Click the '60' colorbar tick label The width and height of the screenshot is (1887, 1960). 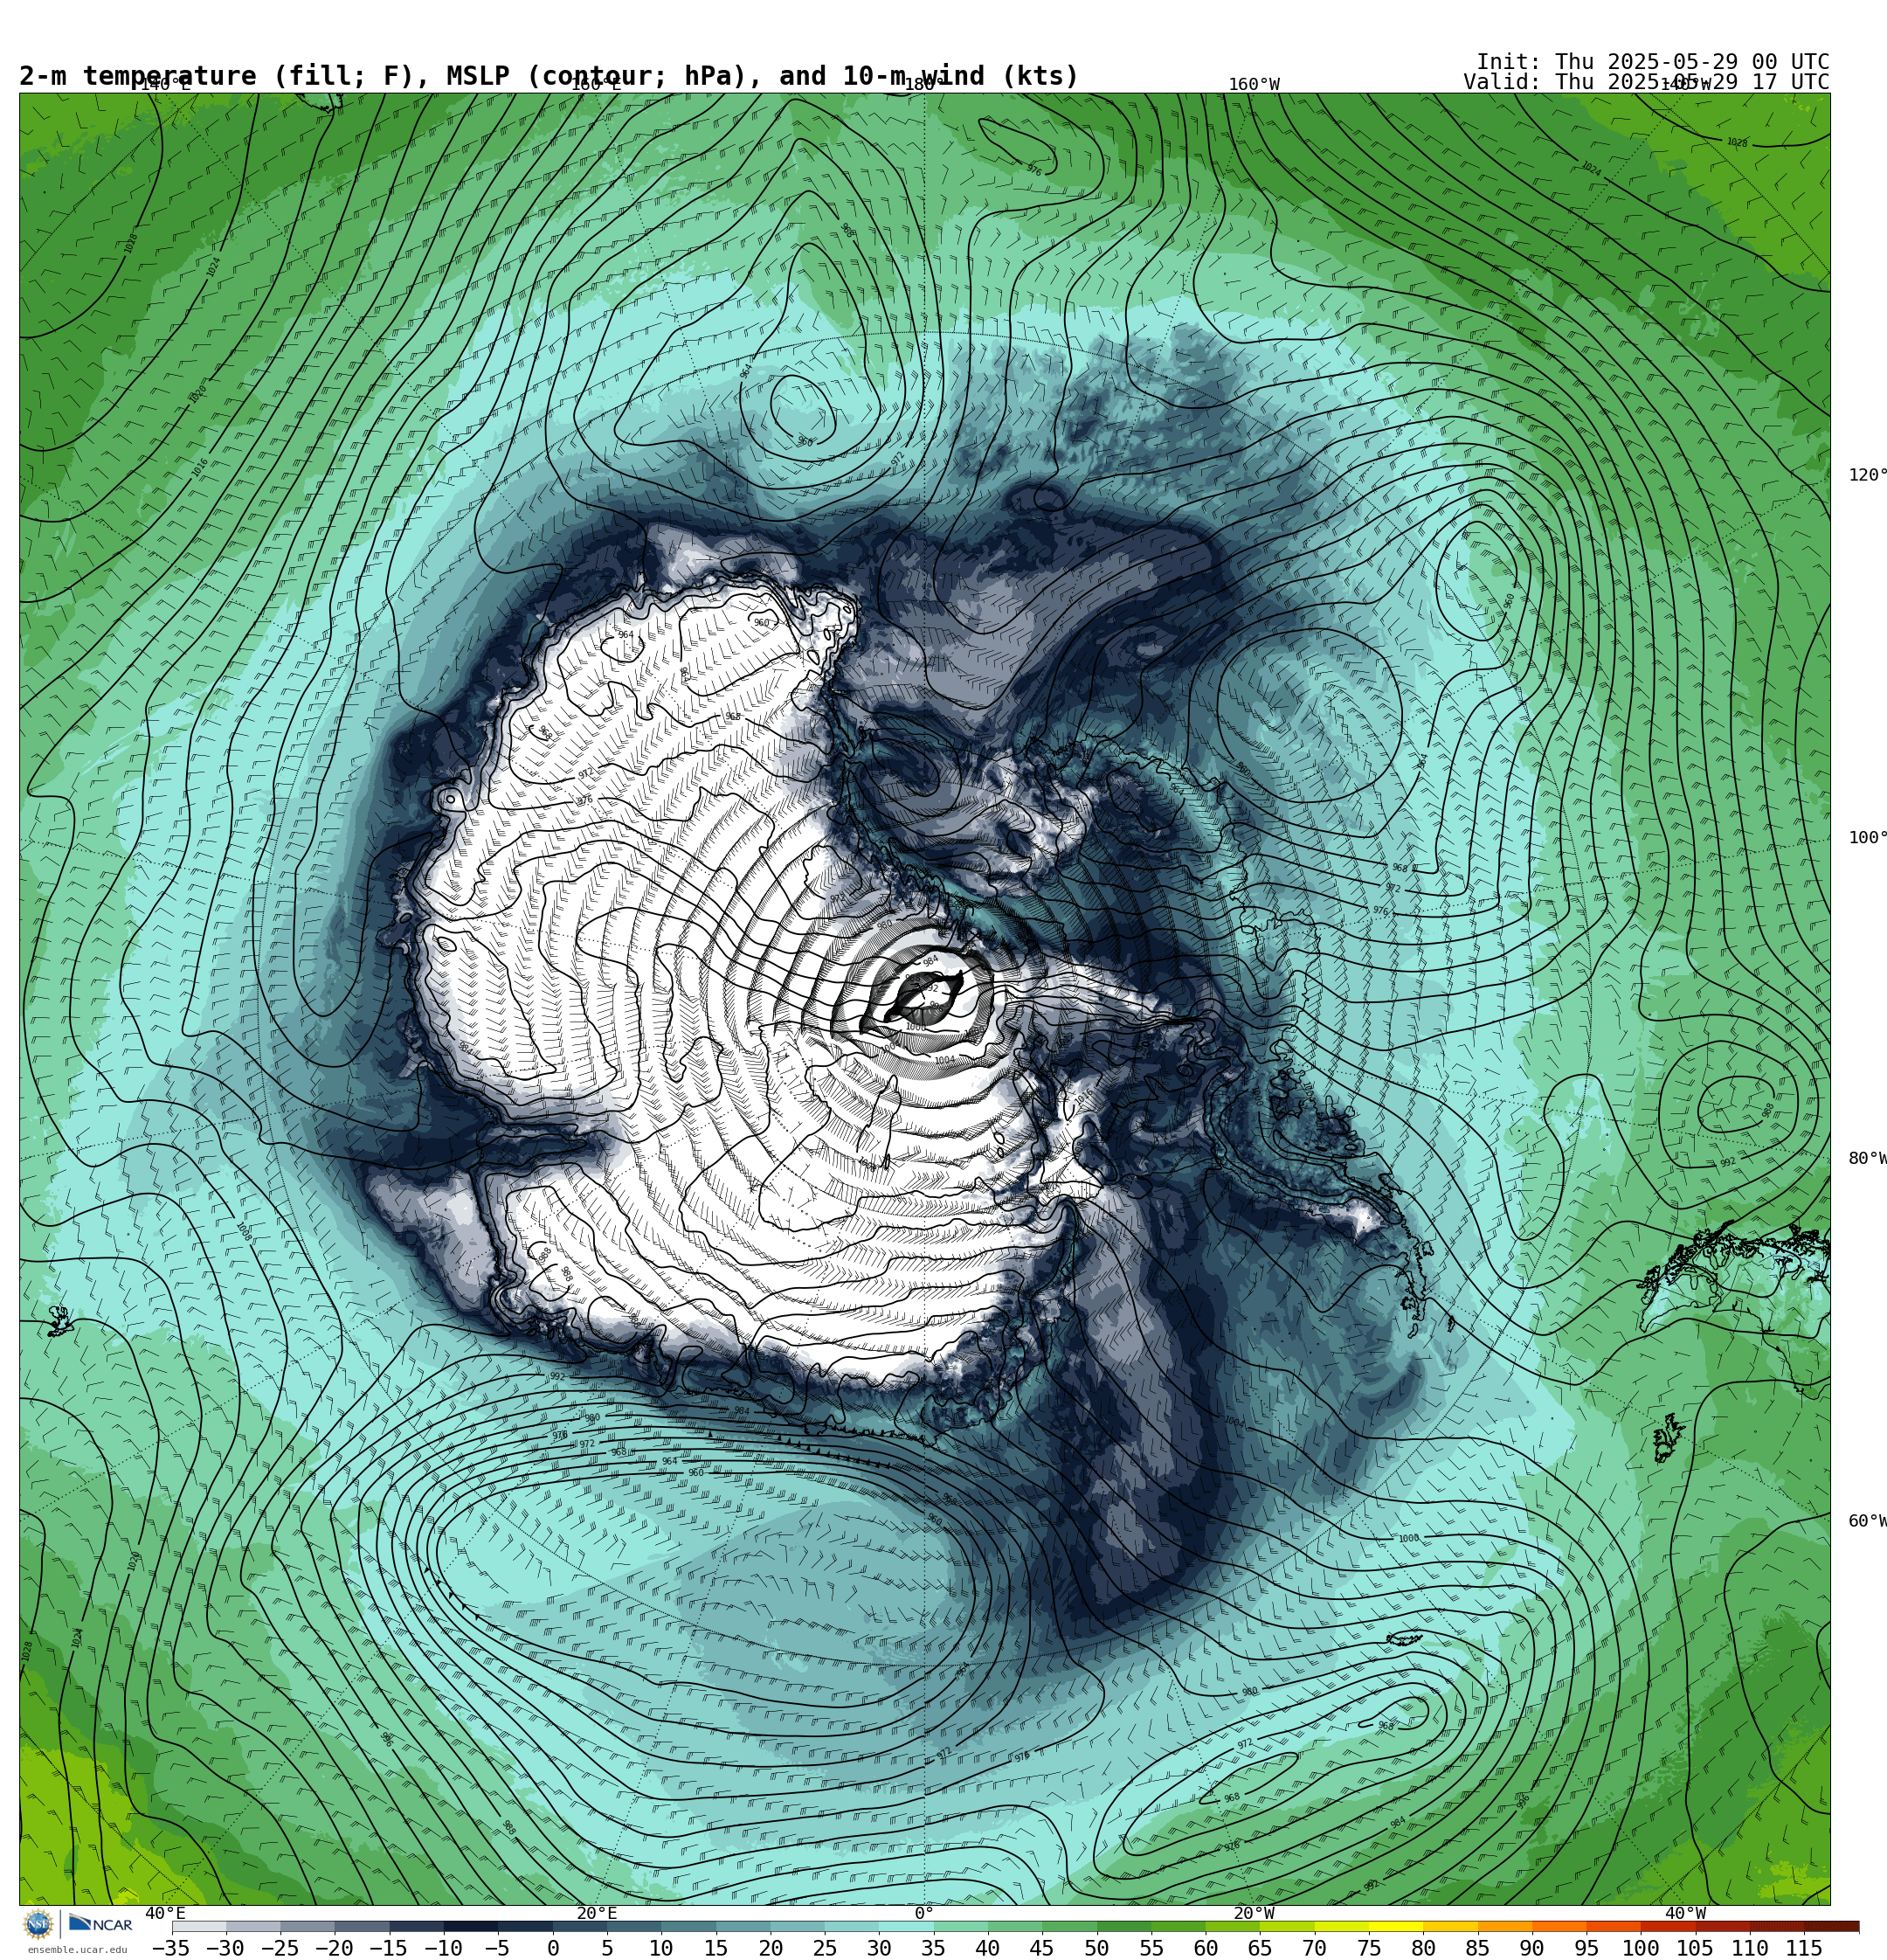tap(1205, 1948)
